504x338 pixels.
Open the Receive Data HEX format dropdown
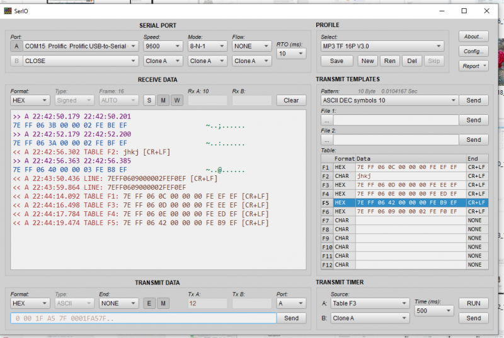tap(30, 100)
